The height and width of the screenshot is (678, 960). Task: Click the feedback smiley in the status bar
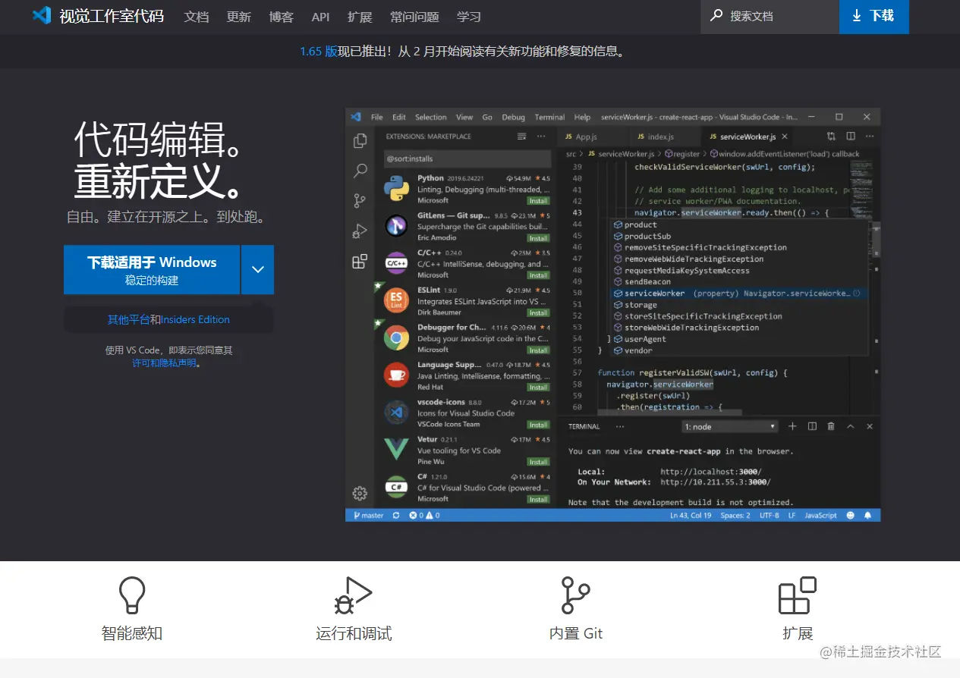[850, 516]
